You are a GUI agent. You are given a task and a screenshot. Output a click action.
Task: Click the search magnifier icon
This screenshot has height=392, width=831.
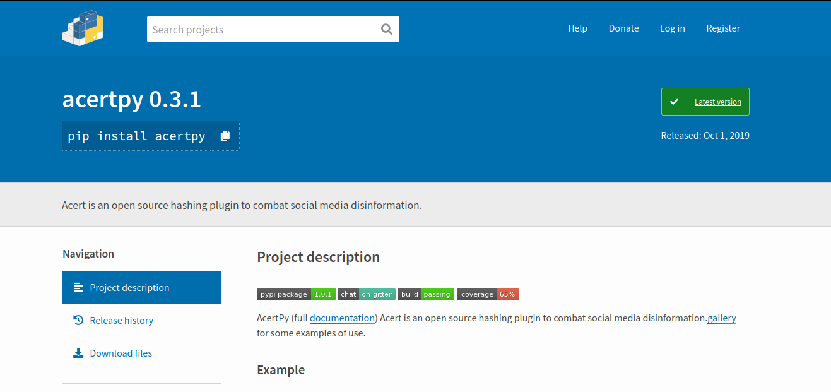[x=387, y=29]
